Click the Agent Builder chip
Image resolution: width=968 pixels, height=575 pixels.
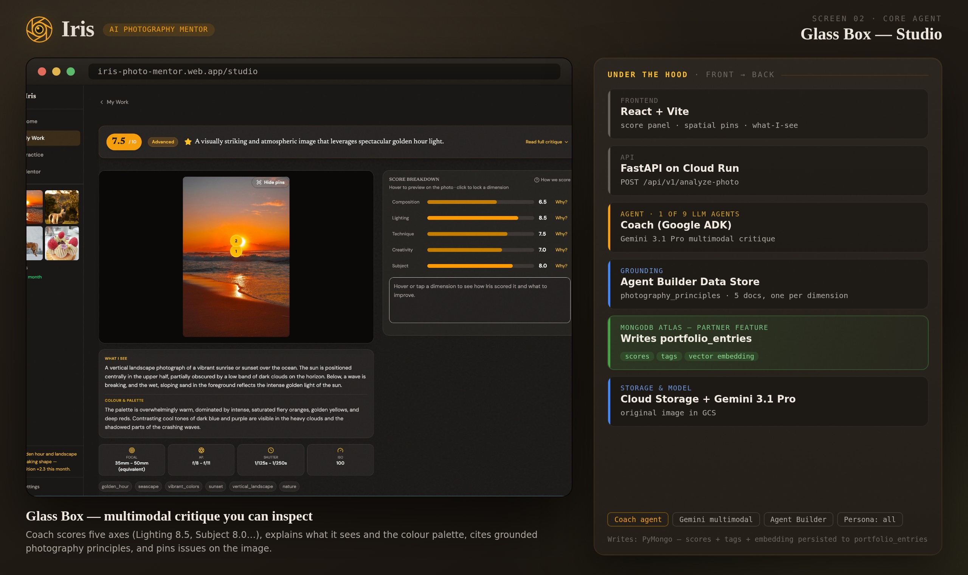click(x=798, y=520)
